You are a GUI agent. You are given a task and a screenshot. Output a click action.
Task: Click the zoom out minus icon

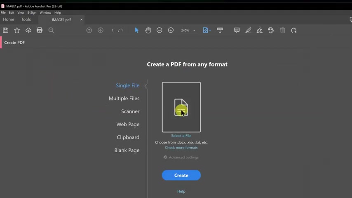[160, 31]
